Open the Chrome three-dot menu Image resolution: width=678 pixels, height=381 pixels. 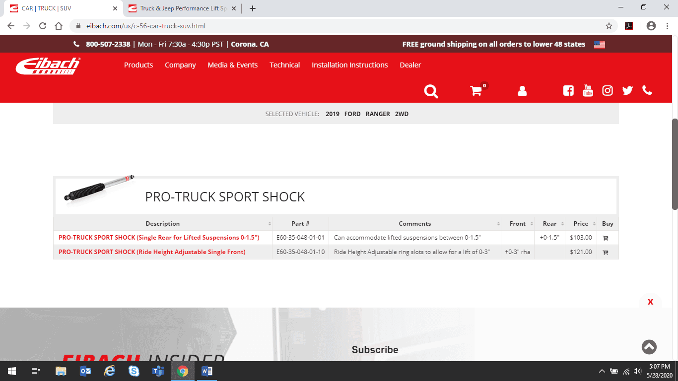tap(667, 26)
